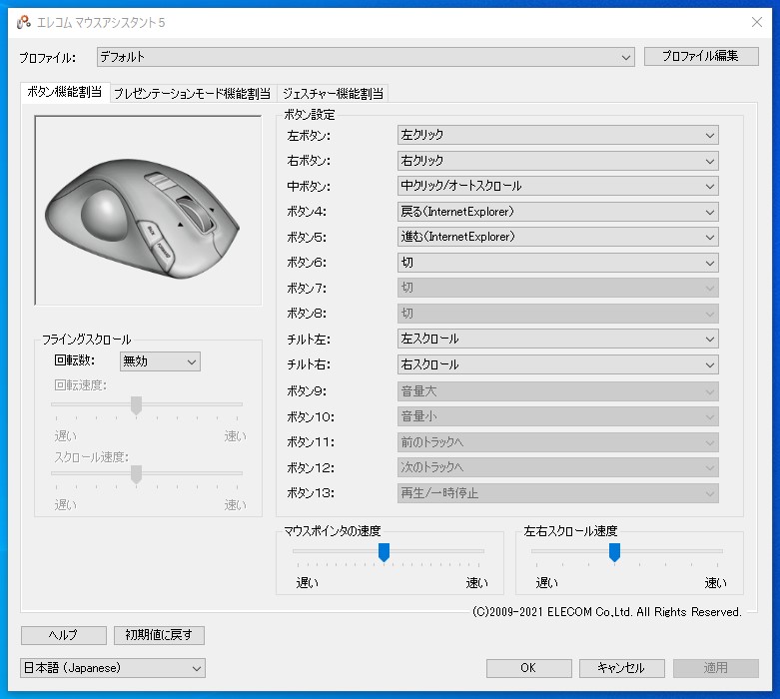Screen dimensions: 780x699
Task: Click the マウスポインタの速度 slider handle
Action: tap(384, 552)
